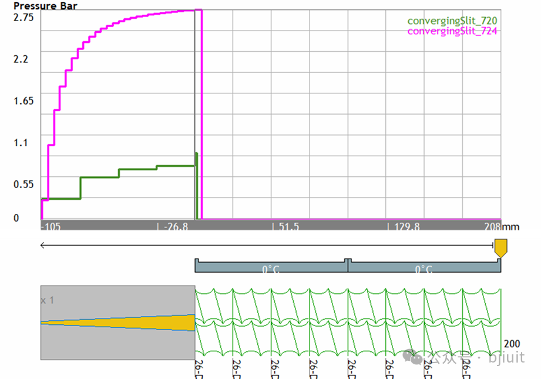Click the arrowhead at left of length line
Viewport: 541px width, 379px height.
(42, 244)
